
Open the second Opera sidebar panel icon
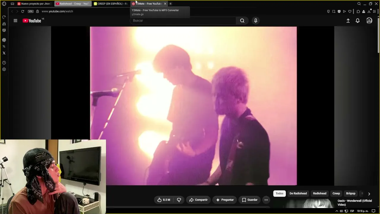pos(4,24)
